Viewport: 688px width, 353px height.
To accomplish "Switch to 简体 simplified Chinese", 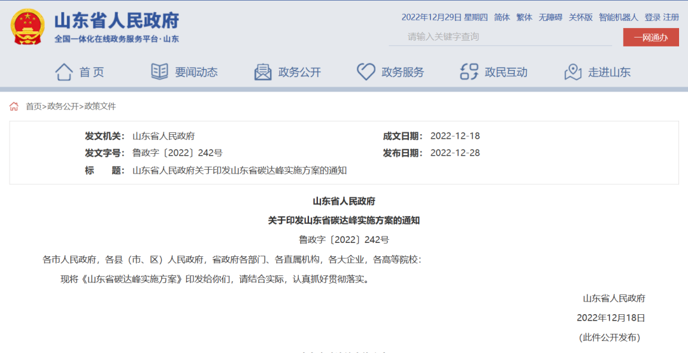I will 502,18.
